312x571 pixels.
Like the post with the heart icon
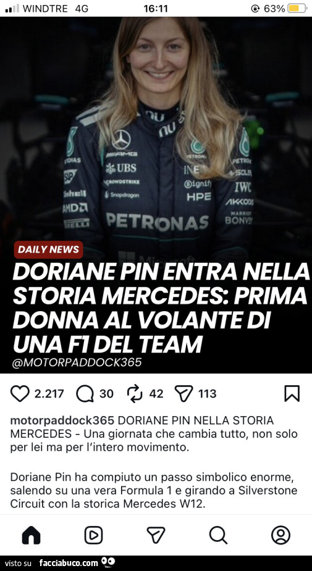tap(20, 394)
